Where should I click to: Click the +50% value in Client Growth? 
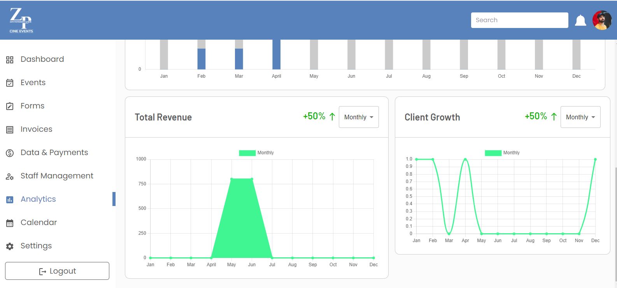coord(536,116)
